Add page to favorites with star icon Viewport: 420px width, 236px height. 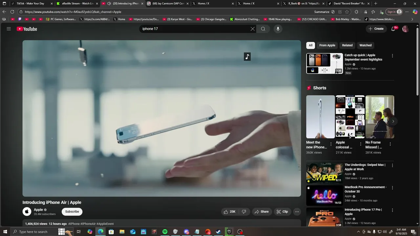click(x=347, y=12)
